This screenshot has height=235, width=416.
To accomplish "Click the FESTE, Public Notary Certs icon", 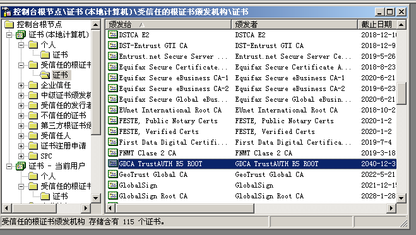I will click(x=113, y=121).
